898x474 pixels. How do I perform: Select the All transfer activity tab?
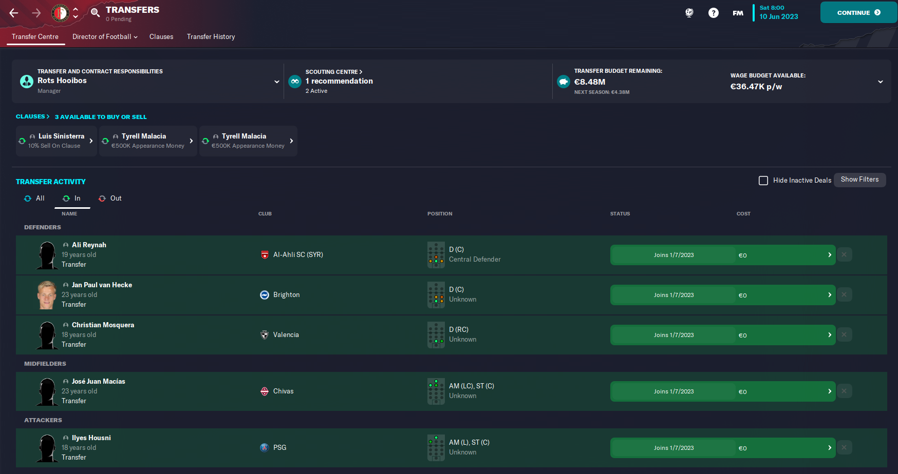34,199
